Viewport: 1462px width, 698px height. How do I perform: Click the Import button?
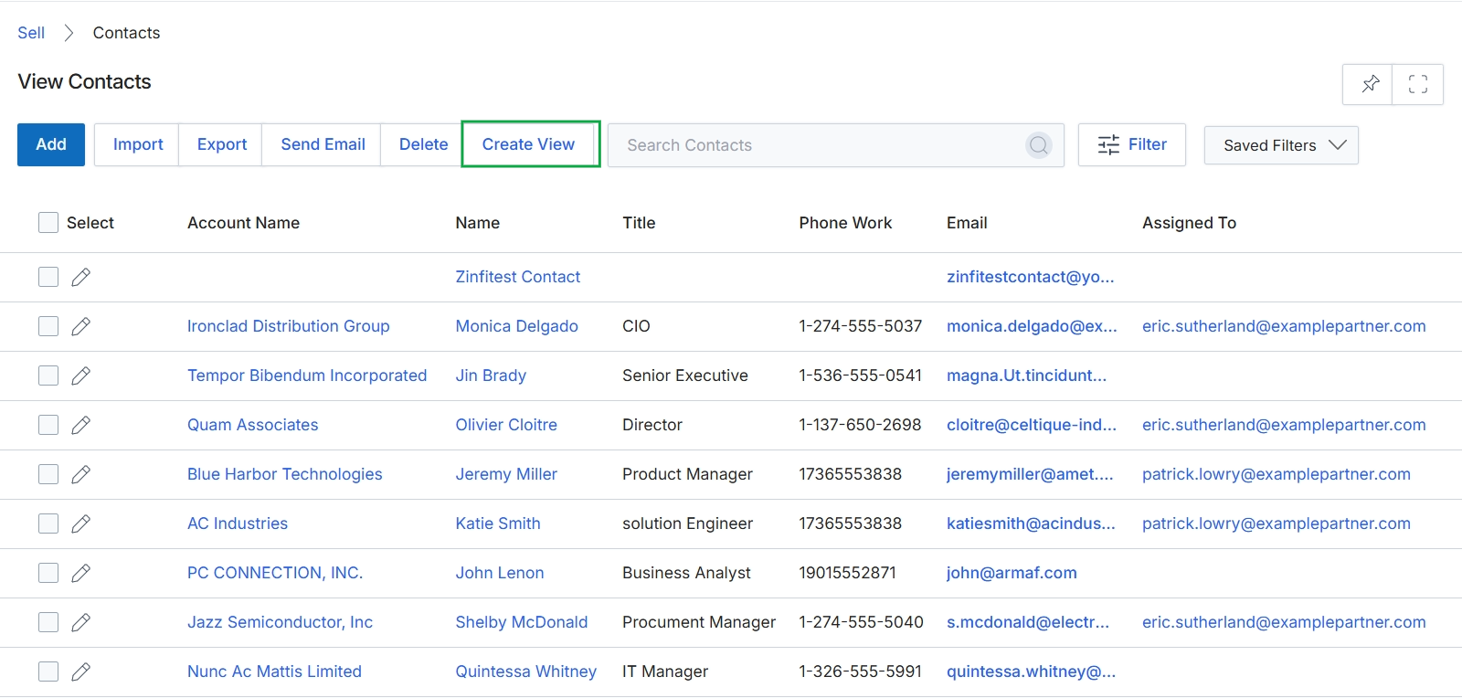138,144
